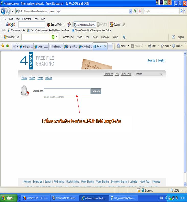Open the Favorites menu

point(27,19)
